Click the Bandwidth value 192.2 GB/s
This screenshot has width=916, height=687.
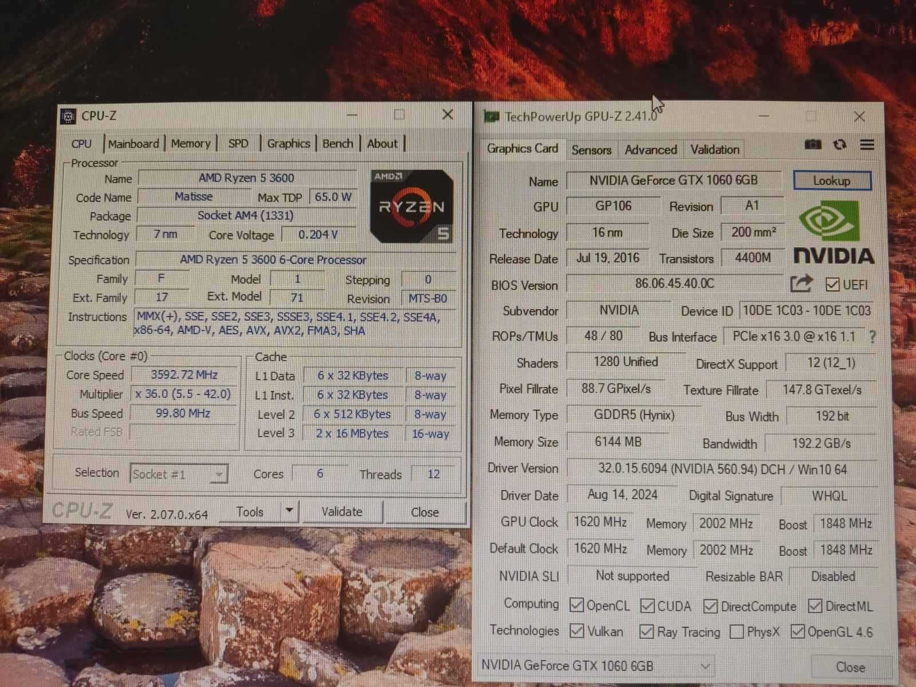[x=822, y=443]
